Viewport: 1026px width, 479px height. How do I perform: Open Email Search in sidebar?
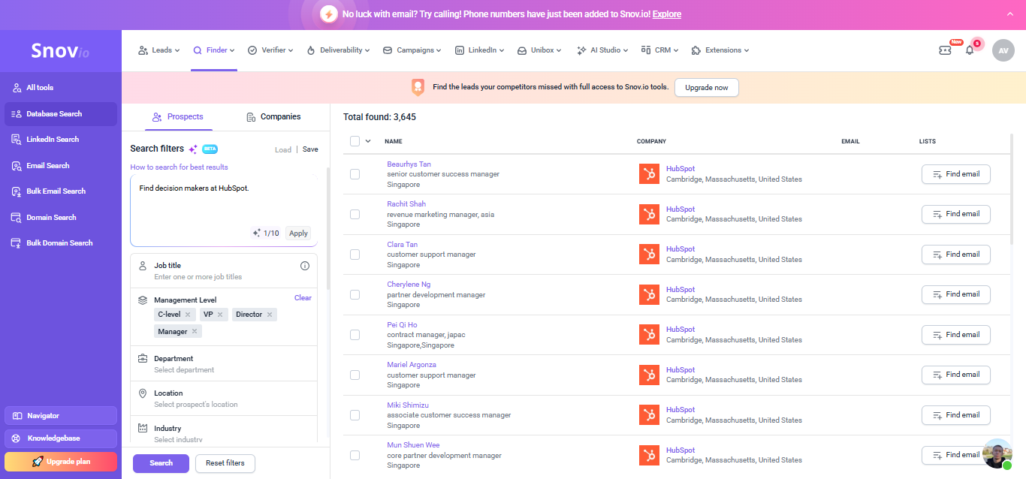point(61,166)
